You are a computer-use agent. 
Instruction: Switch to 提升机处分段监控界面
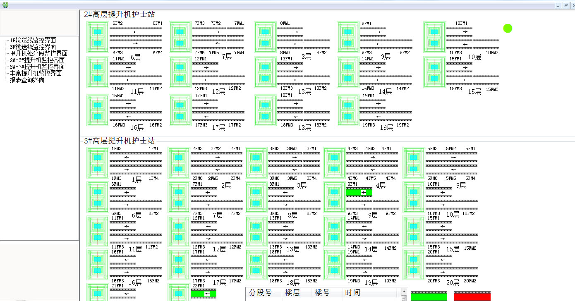point(38,53)
